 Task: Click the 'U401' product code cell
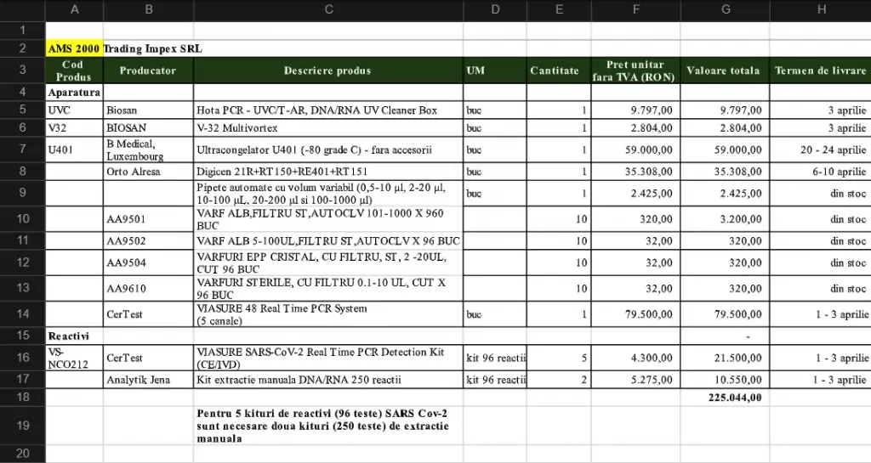point(75,150)
